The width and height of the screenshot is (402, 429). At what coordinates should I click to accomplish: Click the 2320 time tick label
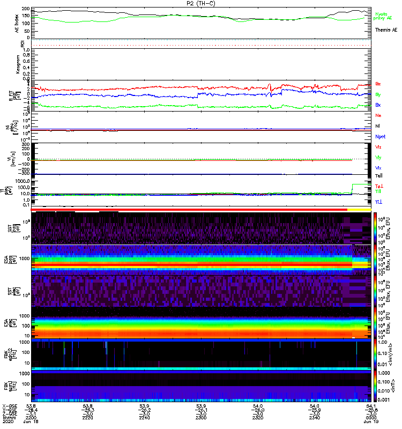pos(258,418)
